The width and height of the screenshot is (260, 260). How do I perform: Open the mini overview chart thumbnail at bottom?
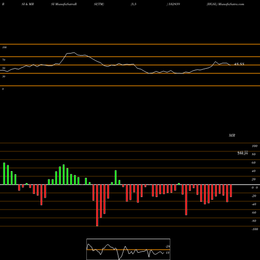[x=128, y=249]
